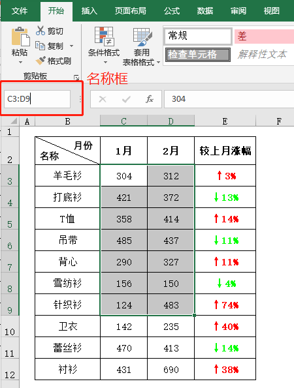Screen dimensions: 294x388
Task: Select the Format Painter (格式刷) brush
Action: (41, 61)
